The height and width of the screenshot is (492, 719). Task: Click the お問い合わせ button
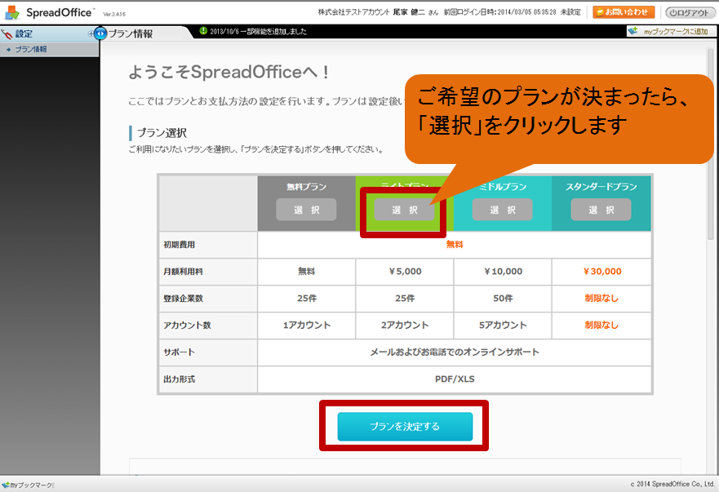click(x=624, y=12)
